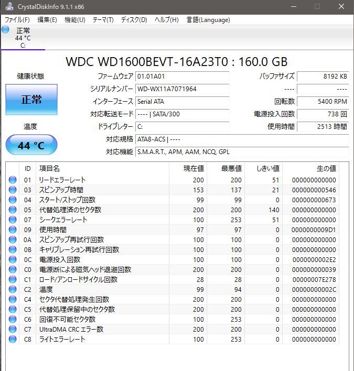The width and height of the screenshot is (354, 371).
Task: Click the ID column header
Action: 27,168
